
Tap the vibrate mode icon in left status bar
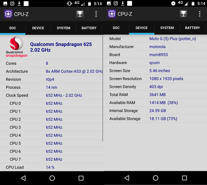coord(70,4)
